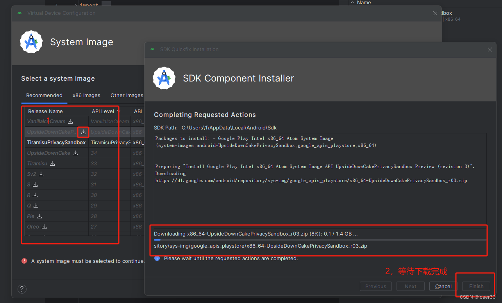Download the Oreo system image
The width and height of the screenshot is (502, 303).
[x=44, y=227]
